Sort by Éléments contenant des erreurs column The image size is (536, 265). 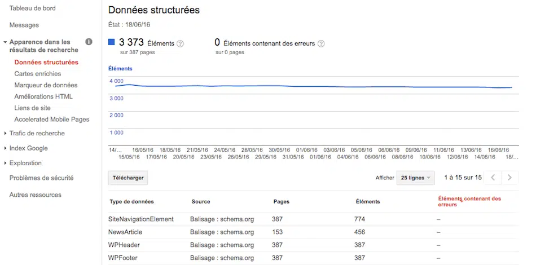[x=469, y=201]
